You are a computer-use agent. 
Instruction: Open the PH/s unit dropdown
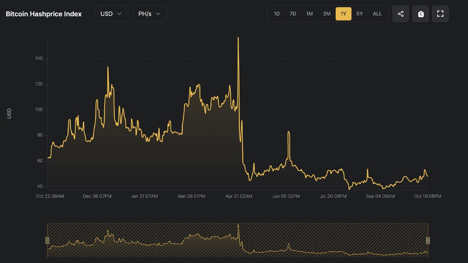point(150,14)
